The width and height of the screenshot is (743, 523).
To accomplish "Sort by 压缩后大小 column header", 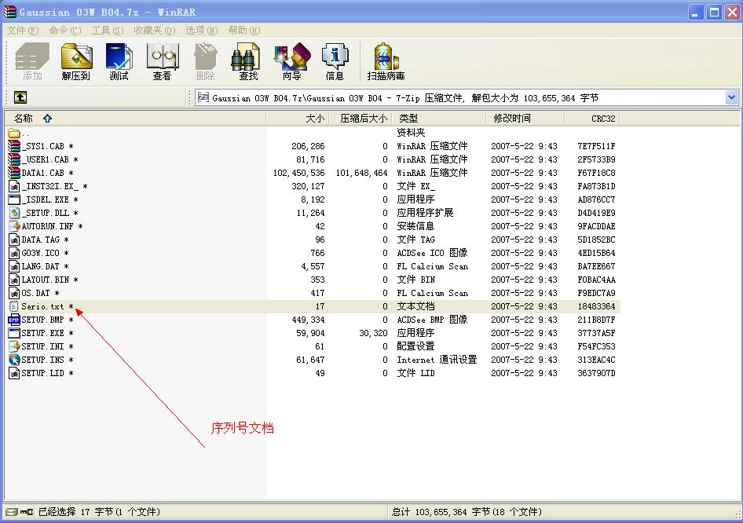I will tap(360, 119).
